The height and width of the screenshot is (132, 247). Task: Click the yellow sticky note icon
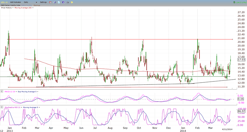click(x=72, y=2)
